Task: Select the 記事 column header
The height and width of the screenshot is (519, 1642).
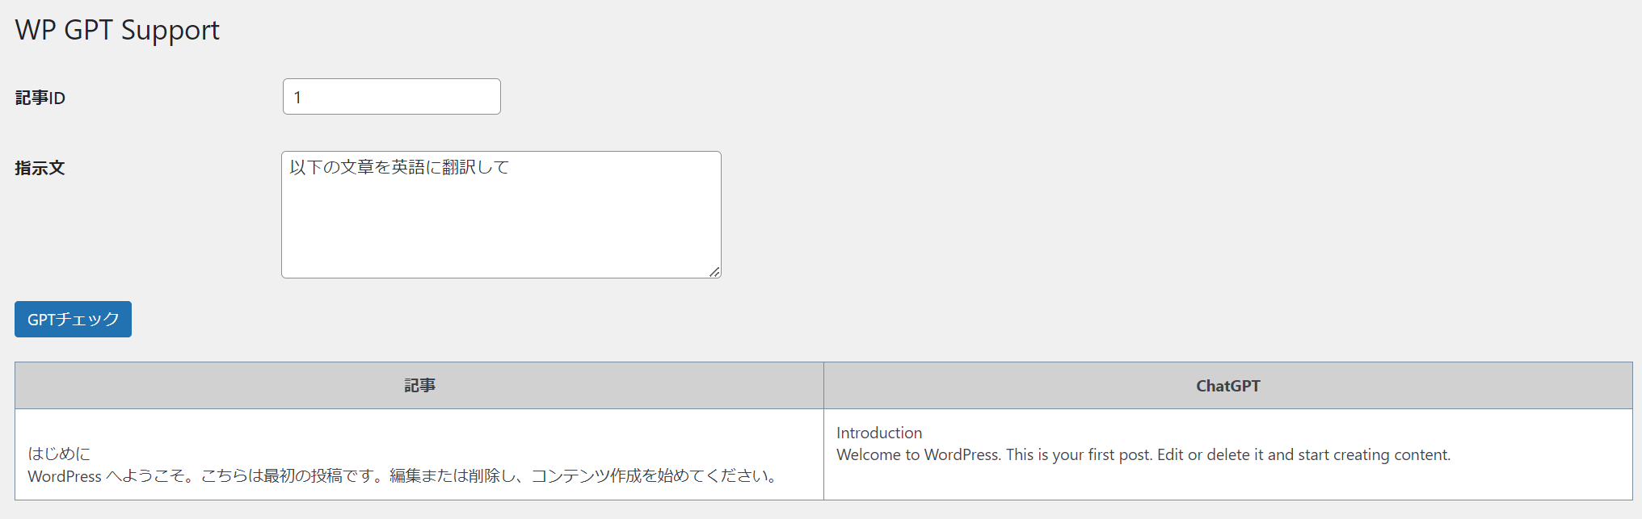Action: pos(419,386)
